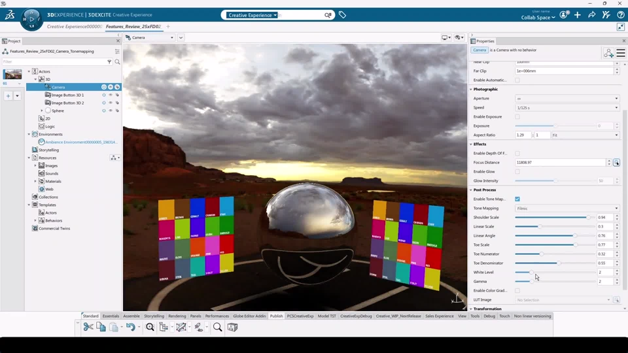Click the axis orientation gizmo in viewport

pyautogui.click(x=457, y=298)
